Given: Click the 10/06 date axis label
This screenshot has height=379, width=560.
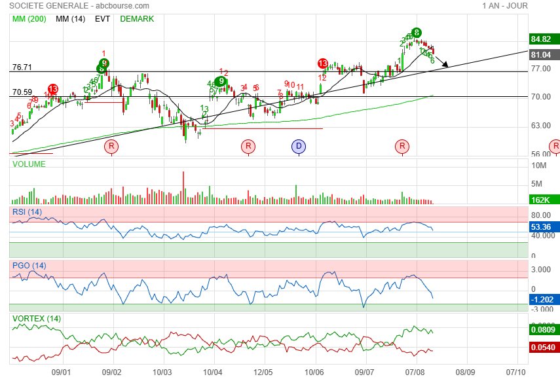Looking at the screenshot, I should click(x=314, y=372).
